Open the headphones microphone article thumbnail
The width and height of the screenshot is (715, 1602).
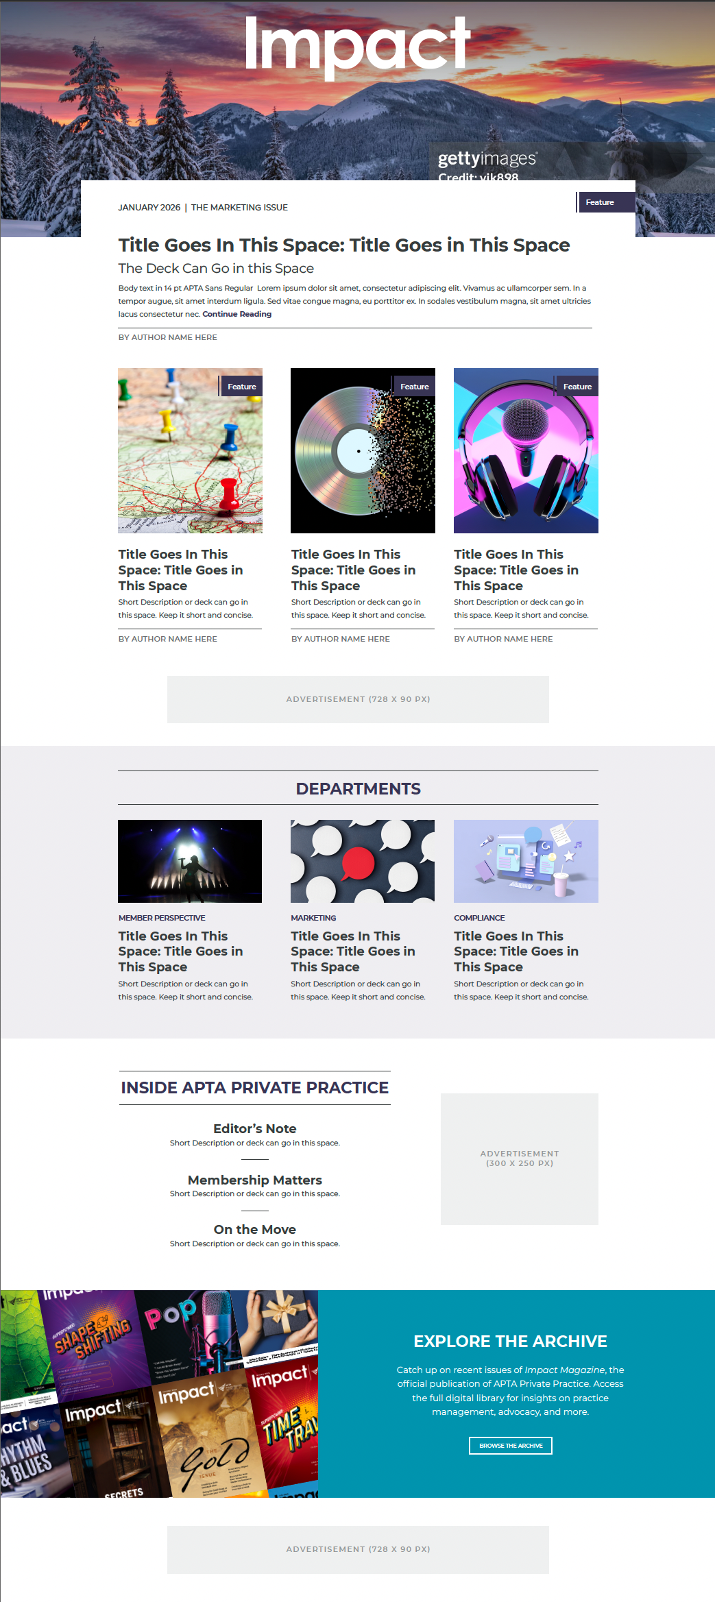pyautogui.click(x=526, y=450)
